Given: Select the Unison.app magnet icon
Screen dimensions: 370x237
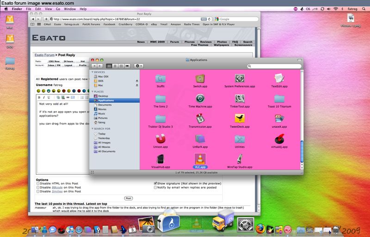Looking at the screenshot, I should [x=160, y=139].
